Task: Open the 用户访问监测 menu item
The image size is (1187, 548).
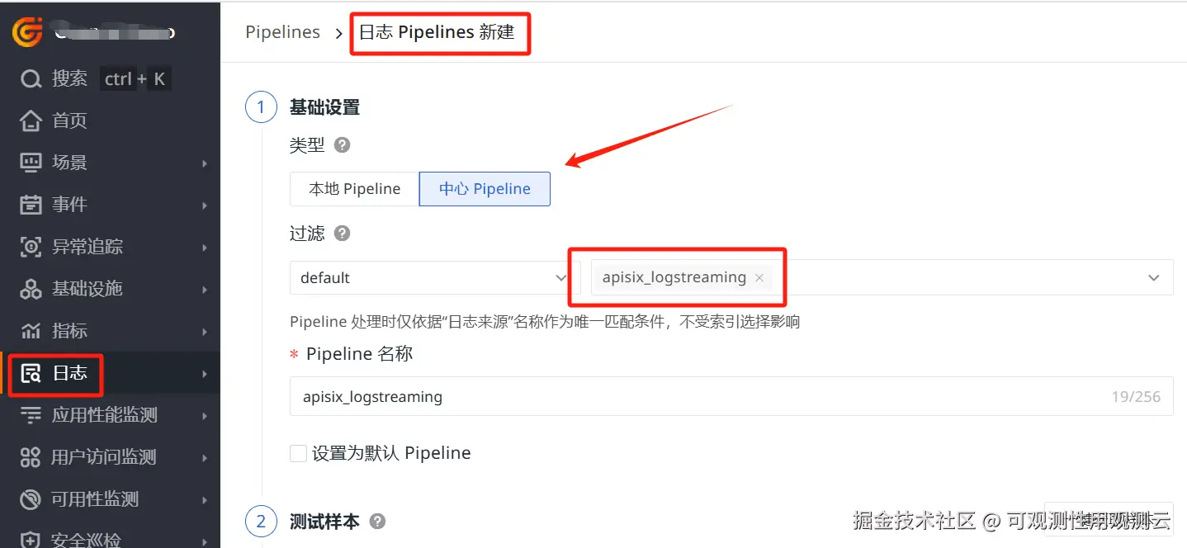Action: tap(103, 457)
